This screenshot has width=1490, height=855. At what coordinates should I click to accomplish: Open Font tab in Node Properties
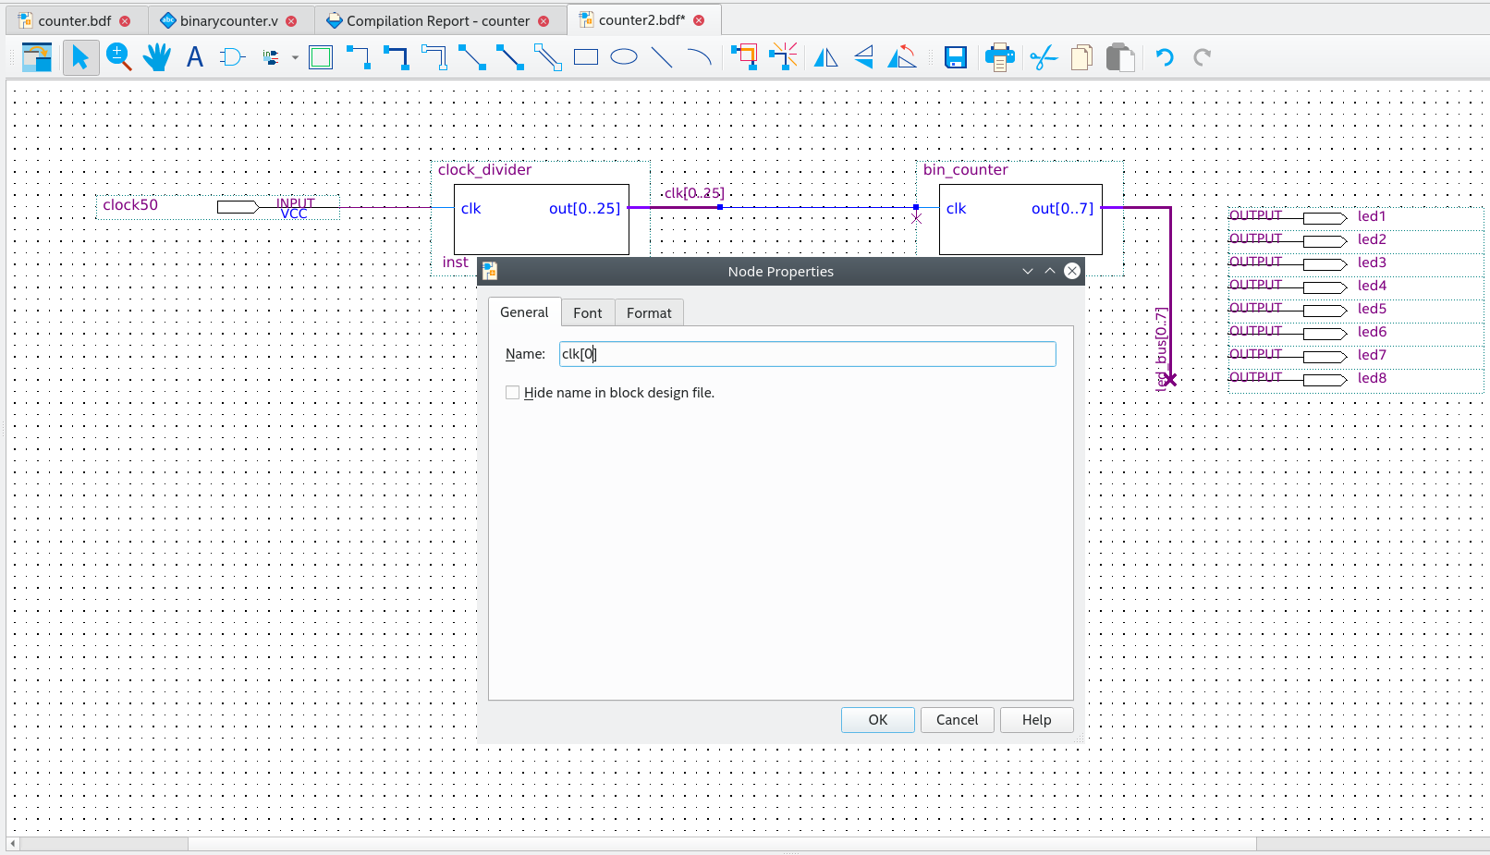(587, 313)
